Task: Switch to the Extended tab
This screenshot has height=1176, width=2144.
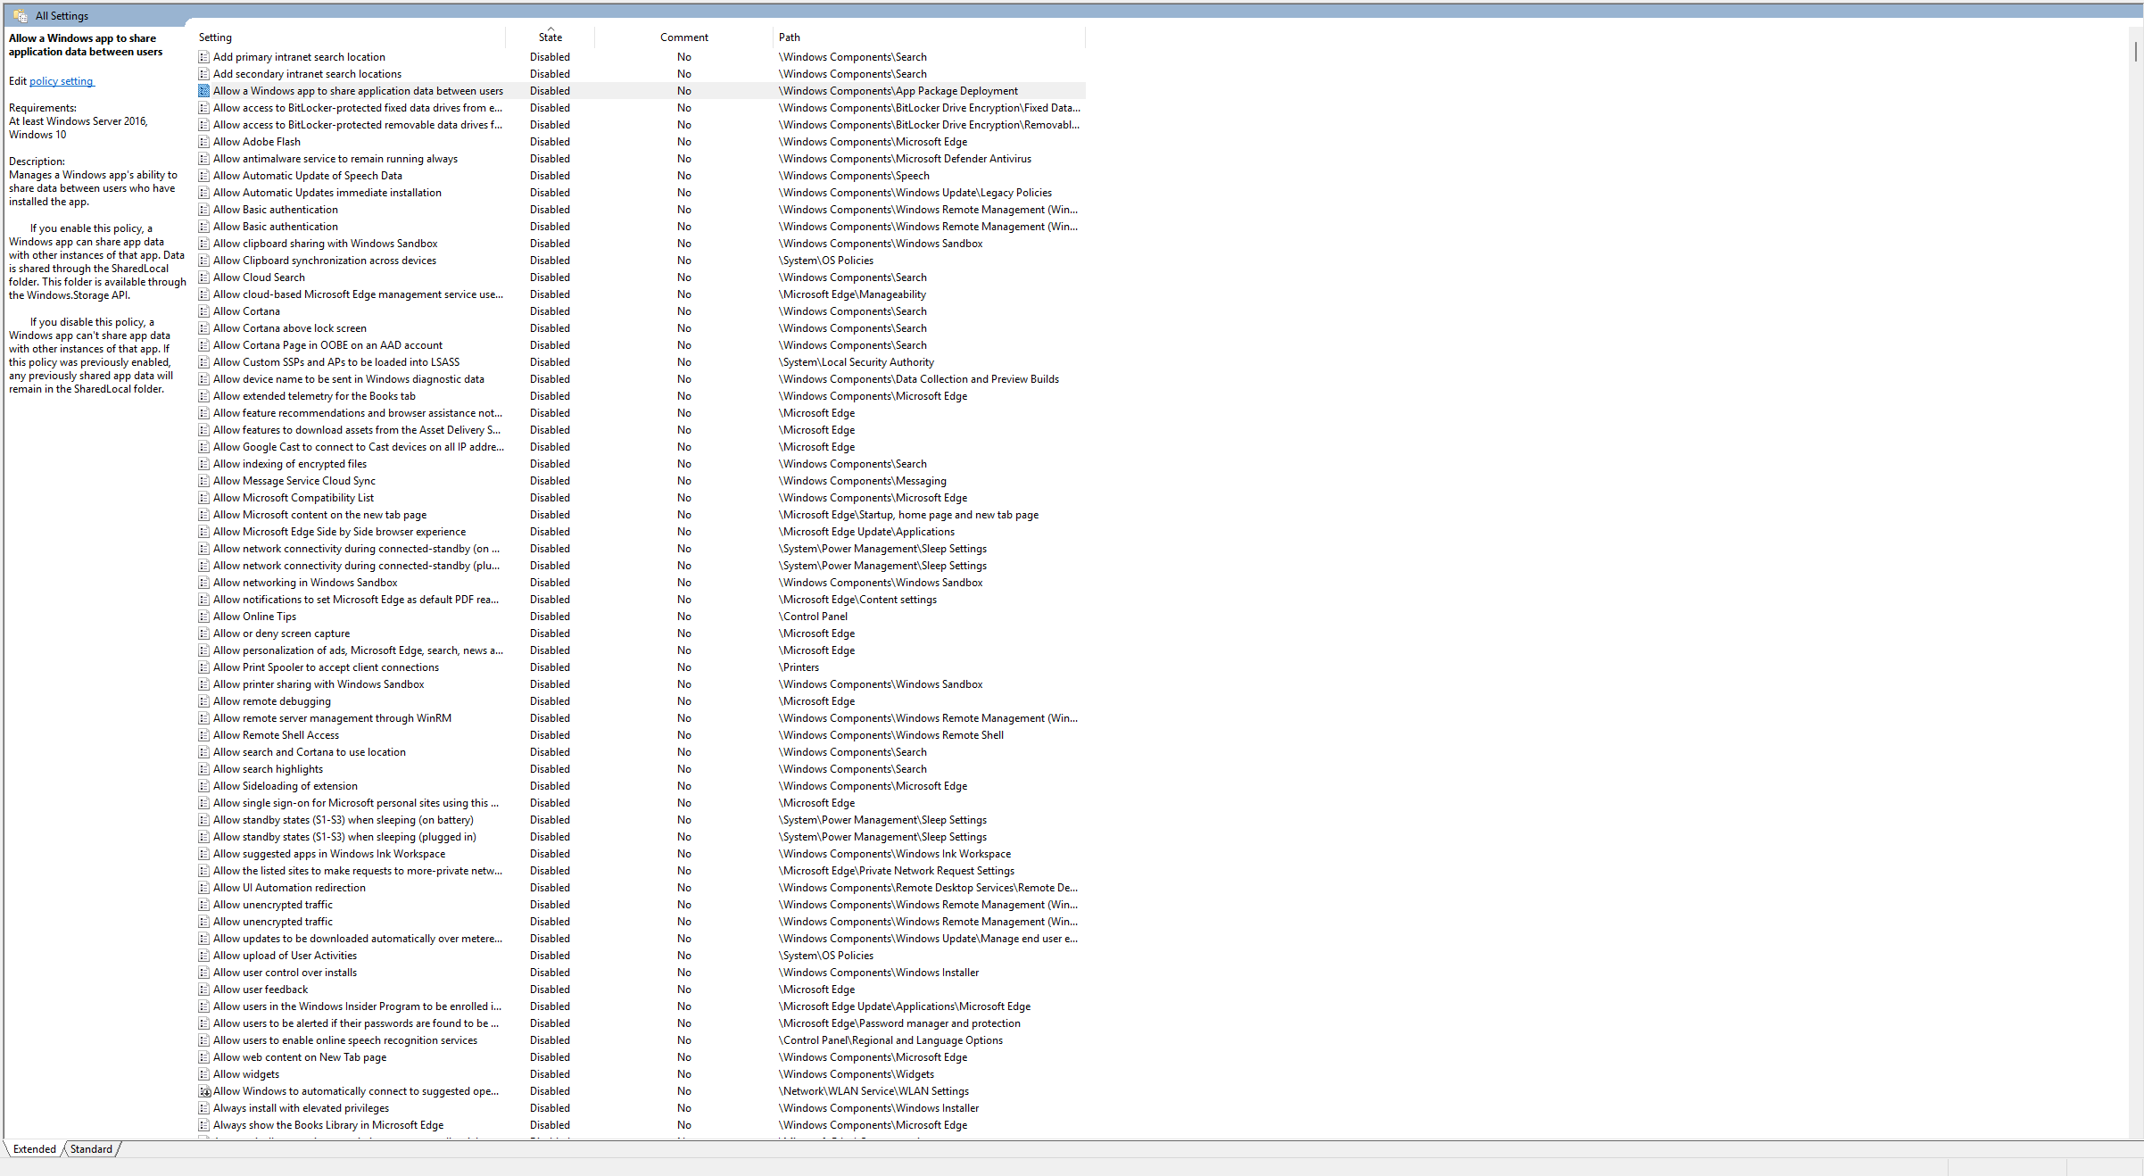Action: [35, 1149]
